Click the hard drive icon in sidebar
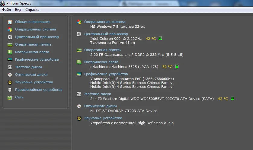 pos(10,67)
